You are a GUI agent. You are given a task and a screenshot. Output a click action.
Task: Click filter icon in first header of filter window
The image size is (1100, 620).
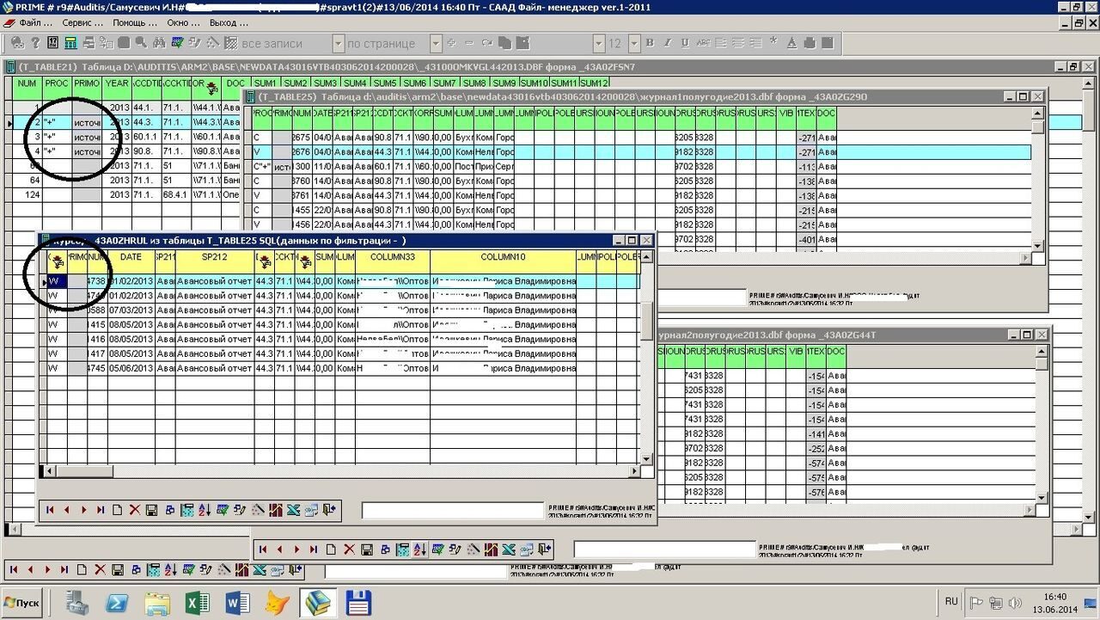pyautogui.click(x=58, y=261)
